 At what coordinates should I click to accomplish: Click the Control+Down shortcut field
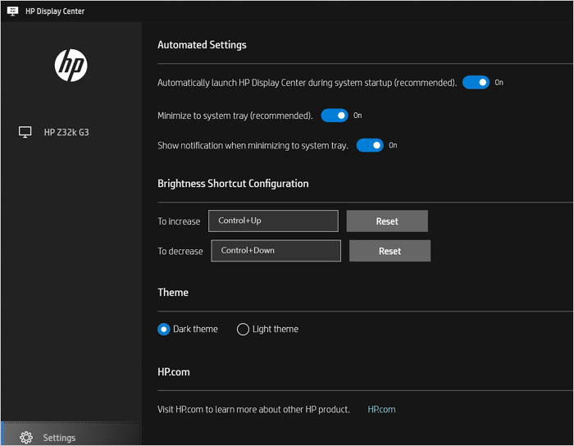pyautogui.click(x=276, y=251)
